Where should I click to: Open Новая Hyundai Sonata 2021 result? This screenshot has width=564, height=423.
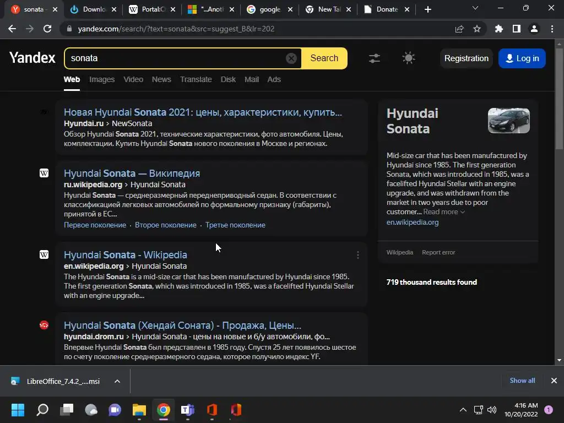pyautogui.click(x=203, y=112)
